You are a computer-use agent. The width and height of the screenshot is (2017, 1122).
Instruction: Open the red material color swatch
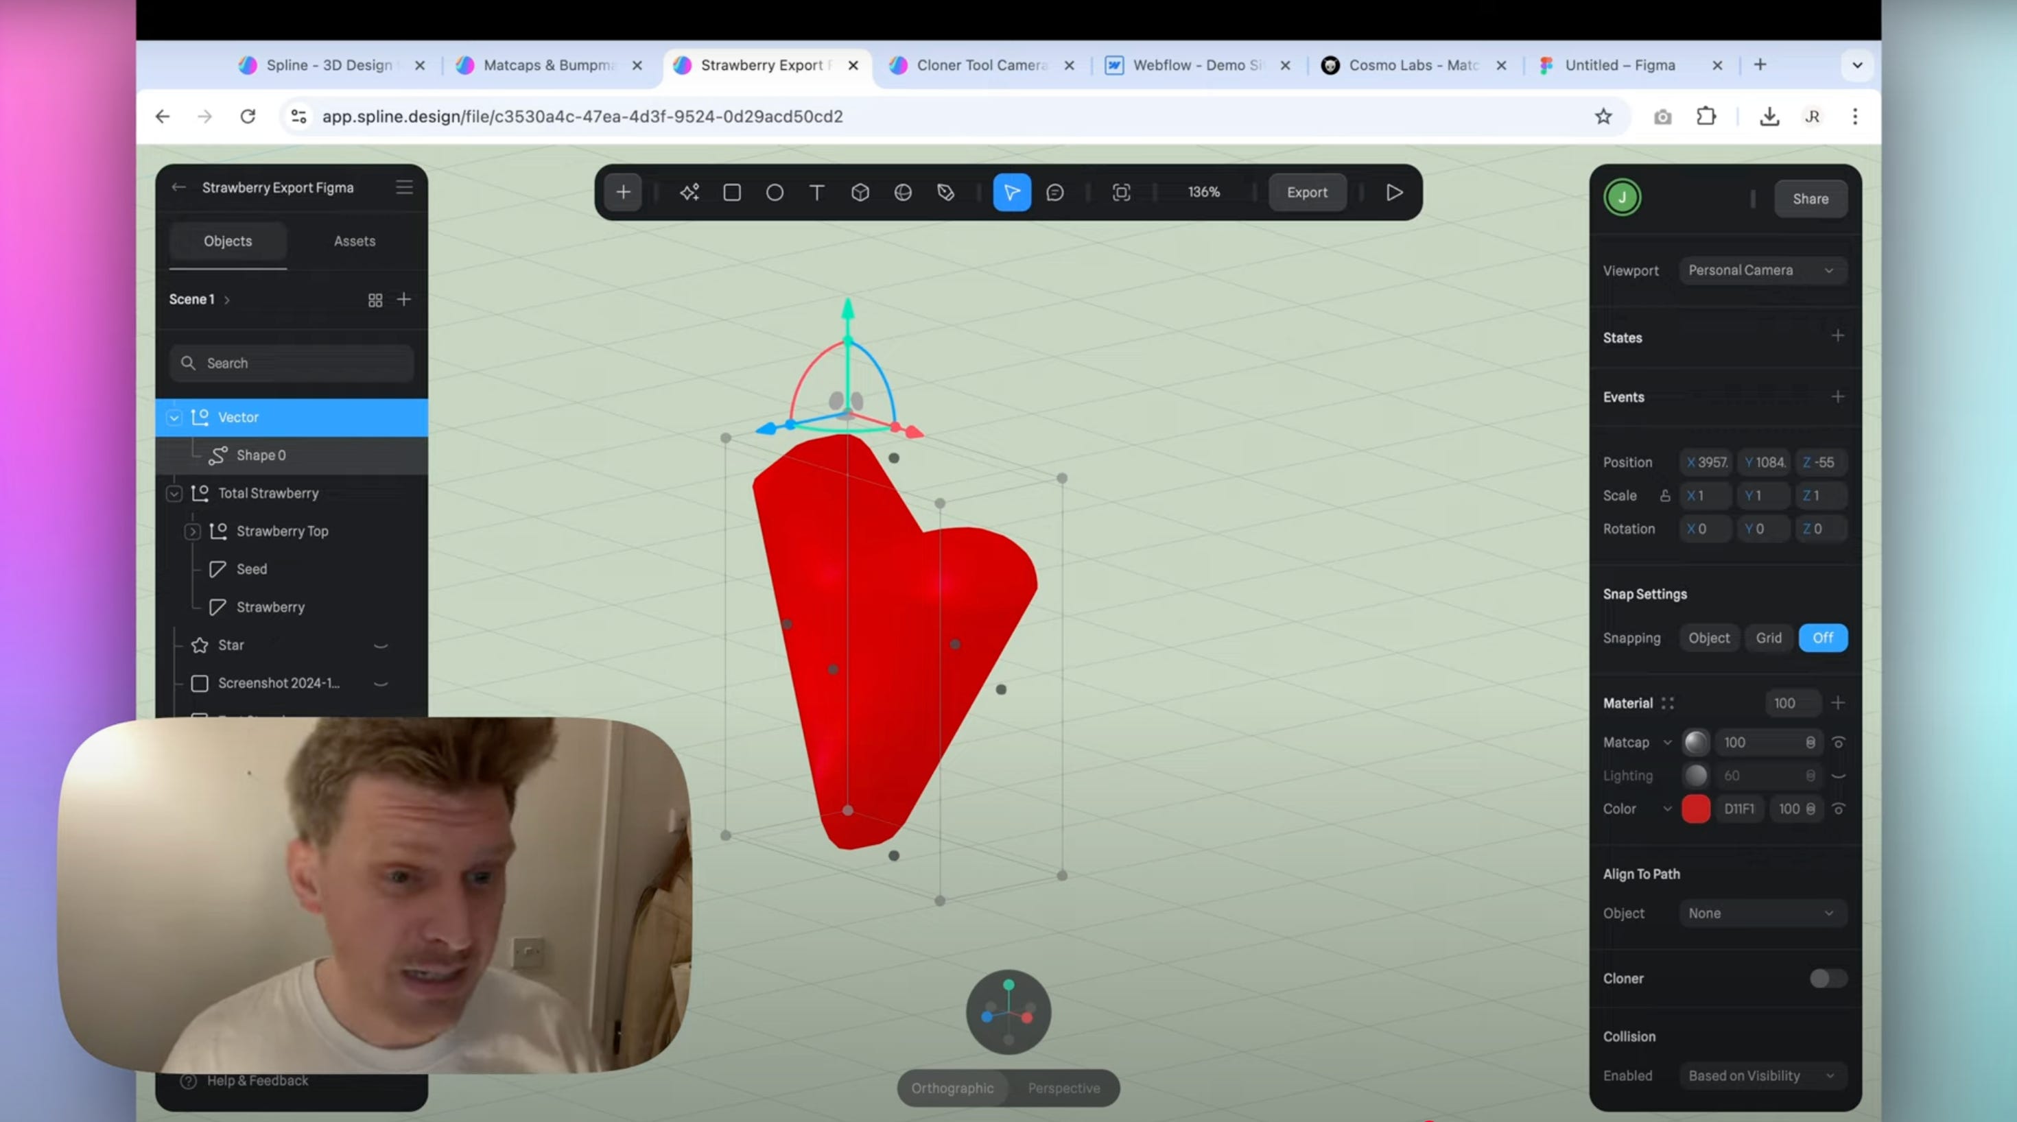tap(1695, 809)
